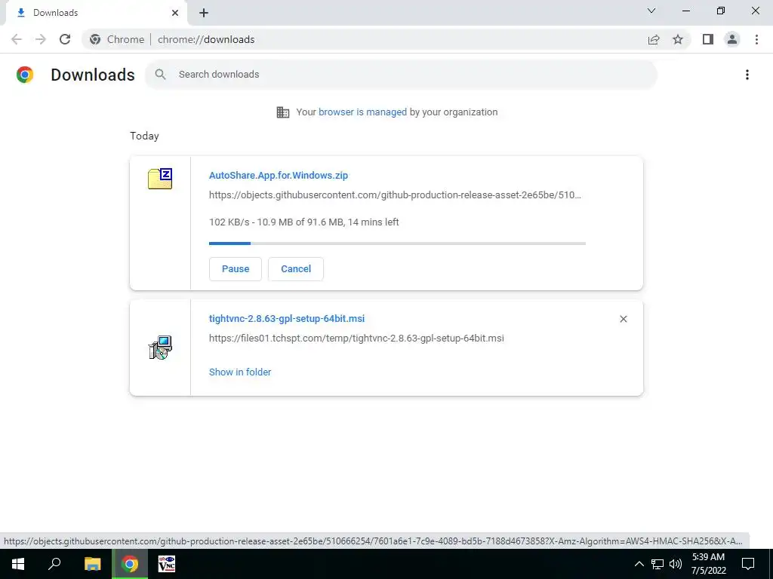Image resolution: width=773 pixels, height=579 pixels.
Task: Show hidden system tray icons
Action: click(639, 564)
